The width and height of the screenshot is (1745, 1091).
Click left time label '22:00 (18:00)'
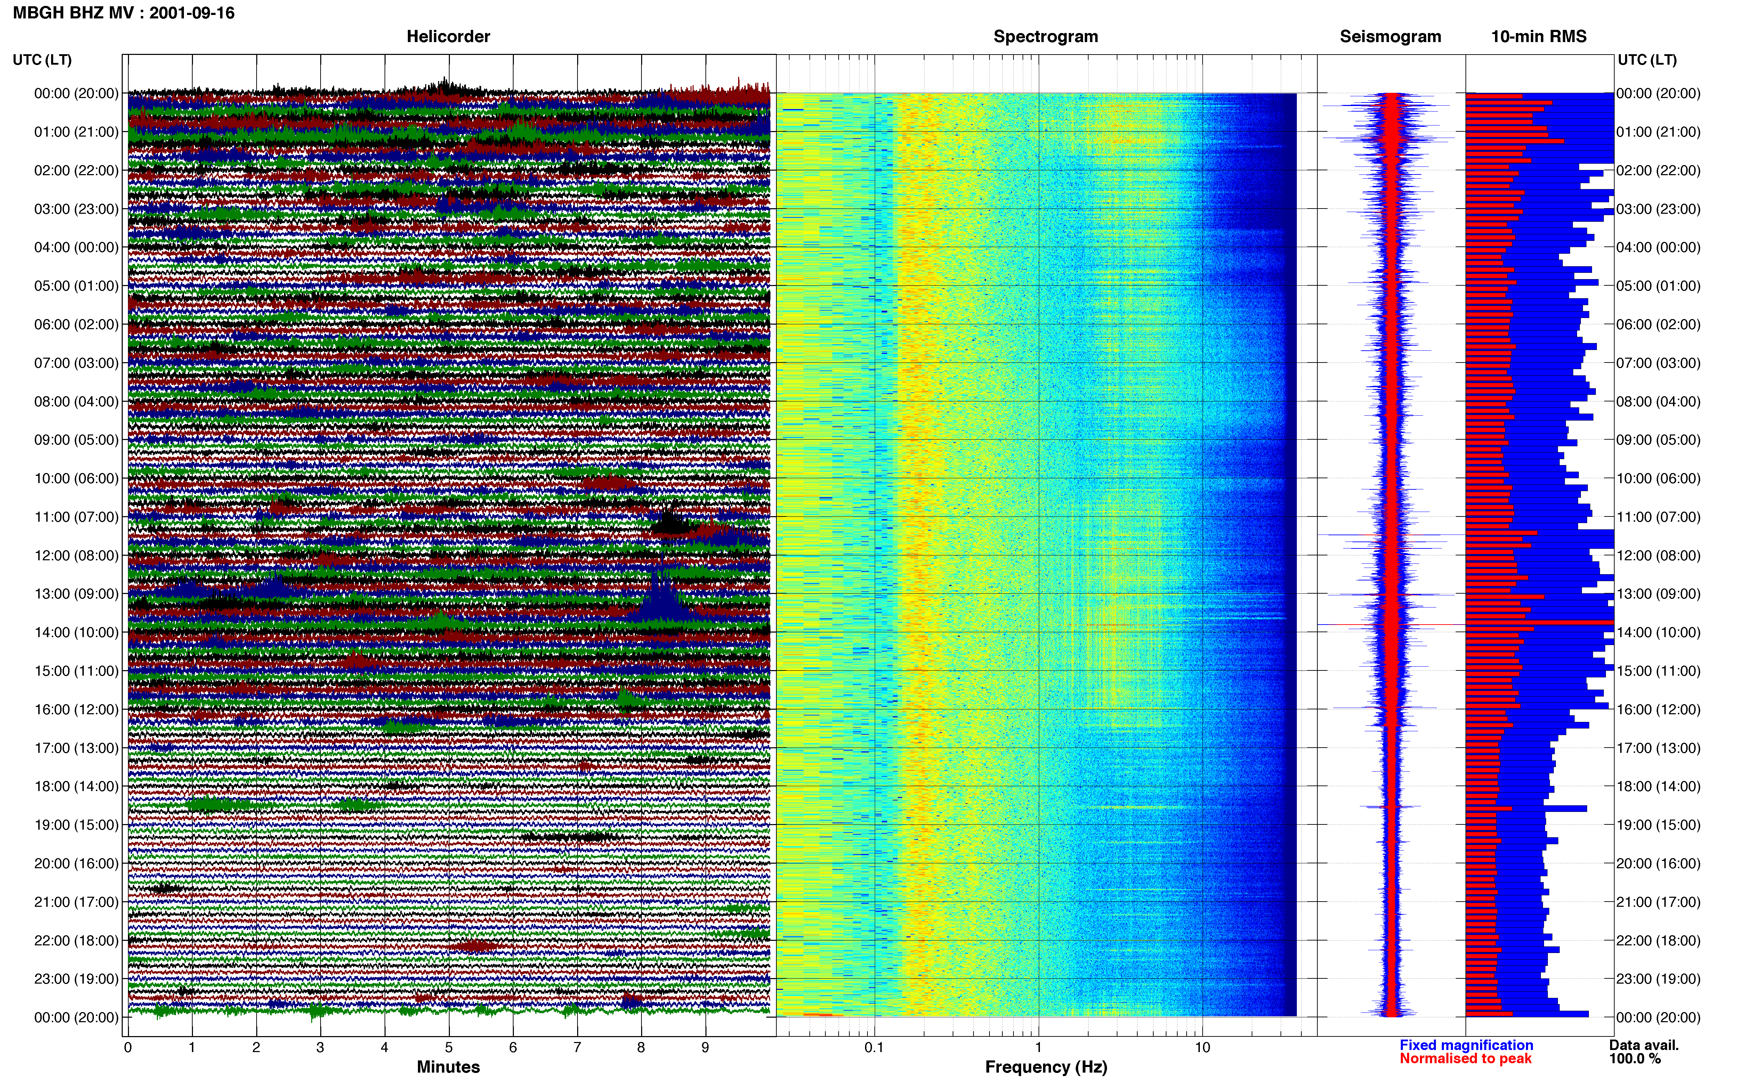pyautogui.click(x=76, y=940)
